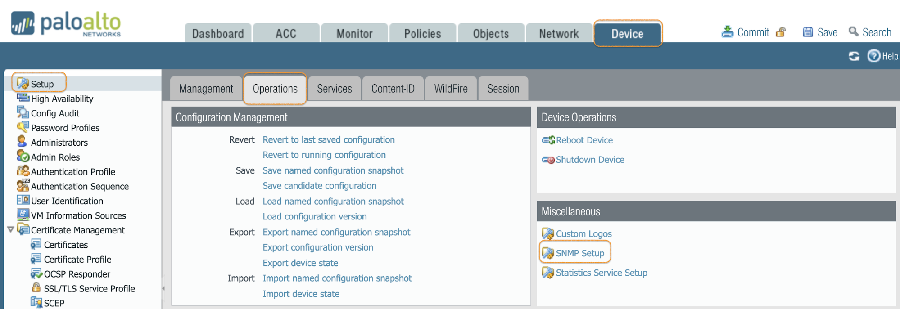900x309 pixels.
Task: Click the Palo Alto Networks logo
Action: click(x=66, y=23)
